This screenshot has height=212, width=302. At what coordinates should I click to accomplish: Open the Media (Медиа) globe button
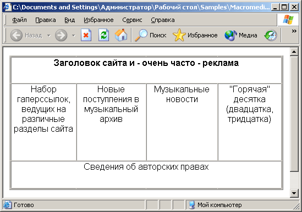(241, 35)
